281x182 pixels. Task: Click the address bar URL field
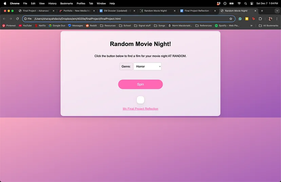click(x=129, y=19)
